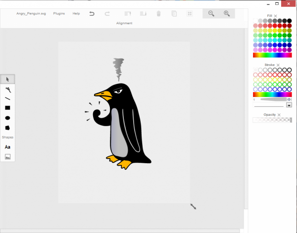Click the Shapes label in the toolbox
Image resolution: width=297 pixels, height=233 pixels.
7,137
